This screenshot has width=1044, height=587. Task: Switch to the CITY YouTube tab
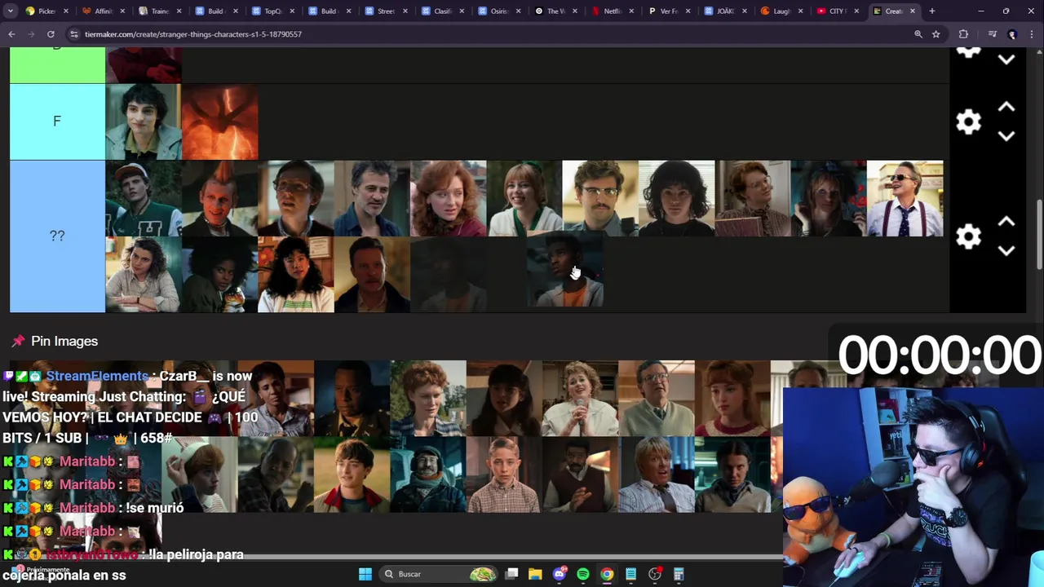click(x=838, y=11)
